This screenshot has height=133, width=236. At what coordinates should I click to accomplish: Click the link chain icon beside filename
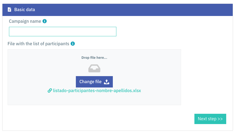[50, 90]
